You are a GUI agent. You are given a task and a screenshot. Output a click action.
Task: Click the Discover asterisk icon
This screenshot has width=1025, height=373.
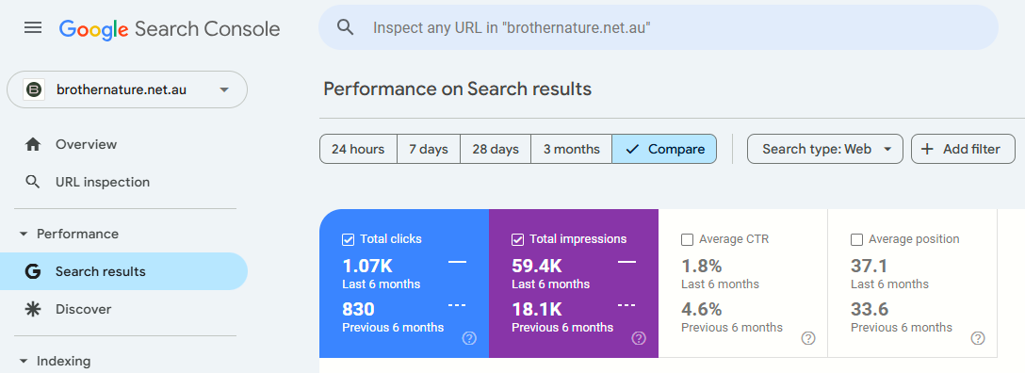click(x=33, y=309)
